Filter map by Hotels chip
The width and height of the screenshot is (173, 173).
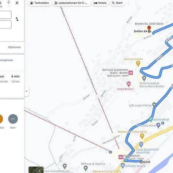(x=100, y=3)
